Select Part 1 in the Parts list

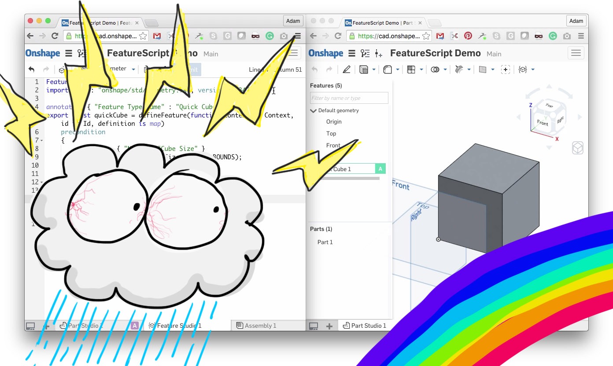point(325,242)
